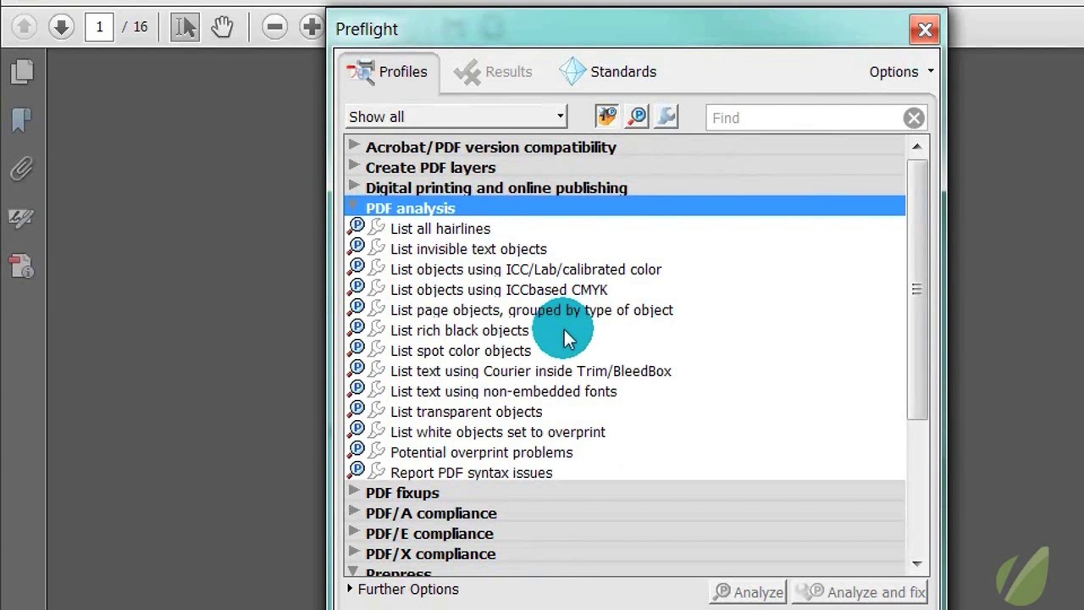Open the Page Thumbnails sidebar panel

tap(22, 72)
